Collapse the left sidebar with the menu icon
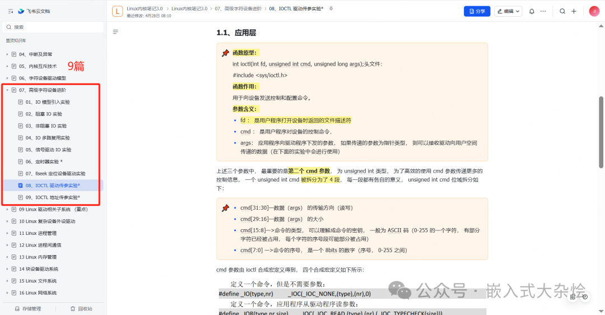Screen dimensions: 605x315 pos(11,12)
